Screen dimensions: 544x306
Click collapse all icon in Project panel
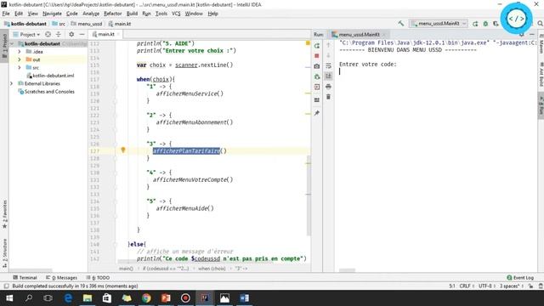click(59, 34)
